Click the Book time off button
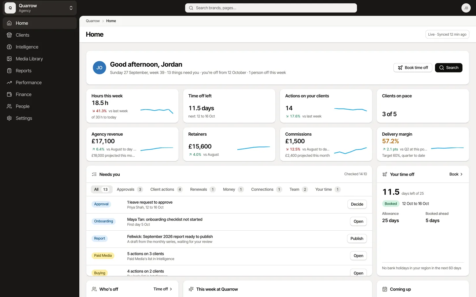 (413, 68)
